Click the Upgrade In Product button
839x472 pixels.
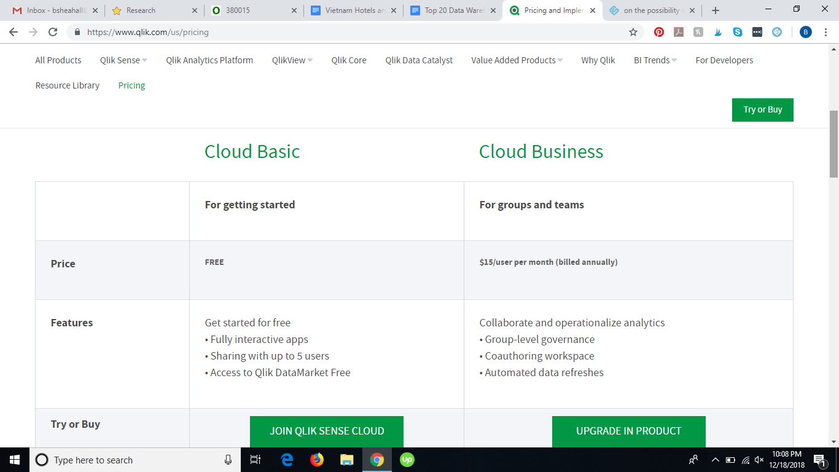coord(628,431)
